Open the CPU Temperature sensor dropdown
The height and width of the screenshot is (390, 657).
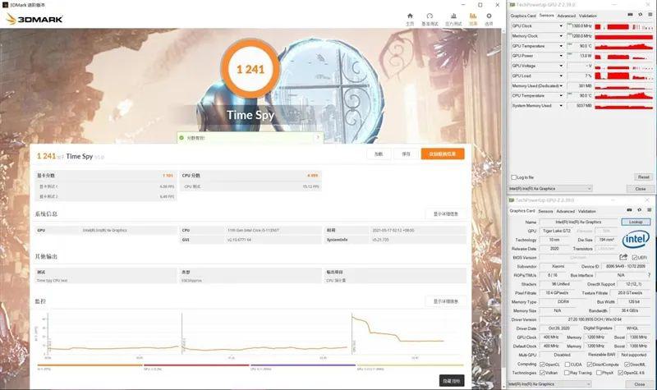561,96
